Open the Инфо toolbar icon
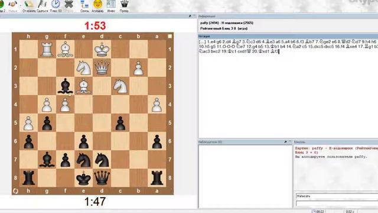This screenshot has width=378, height=213. 111,4
